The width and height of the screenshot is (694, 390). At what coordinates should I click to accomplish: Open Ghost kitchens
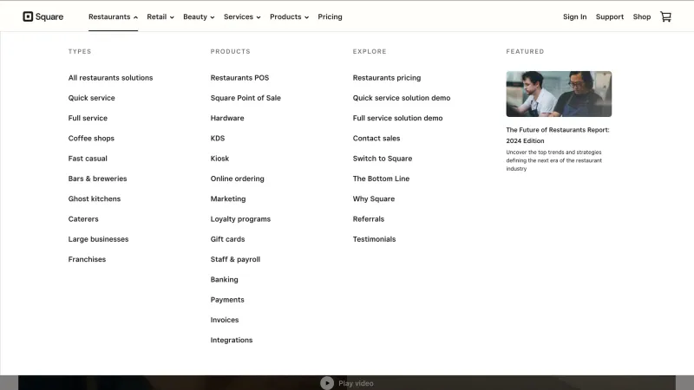click(x=95, y=199)
